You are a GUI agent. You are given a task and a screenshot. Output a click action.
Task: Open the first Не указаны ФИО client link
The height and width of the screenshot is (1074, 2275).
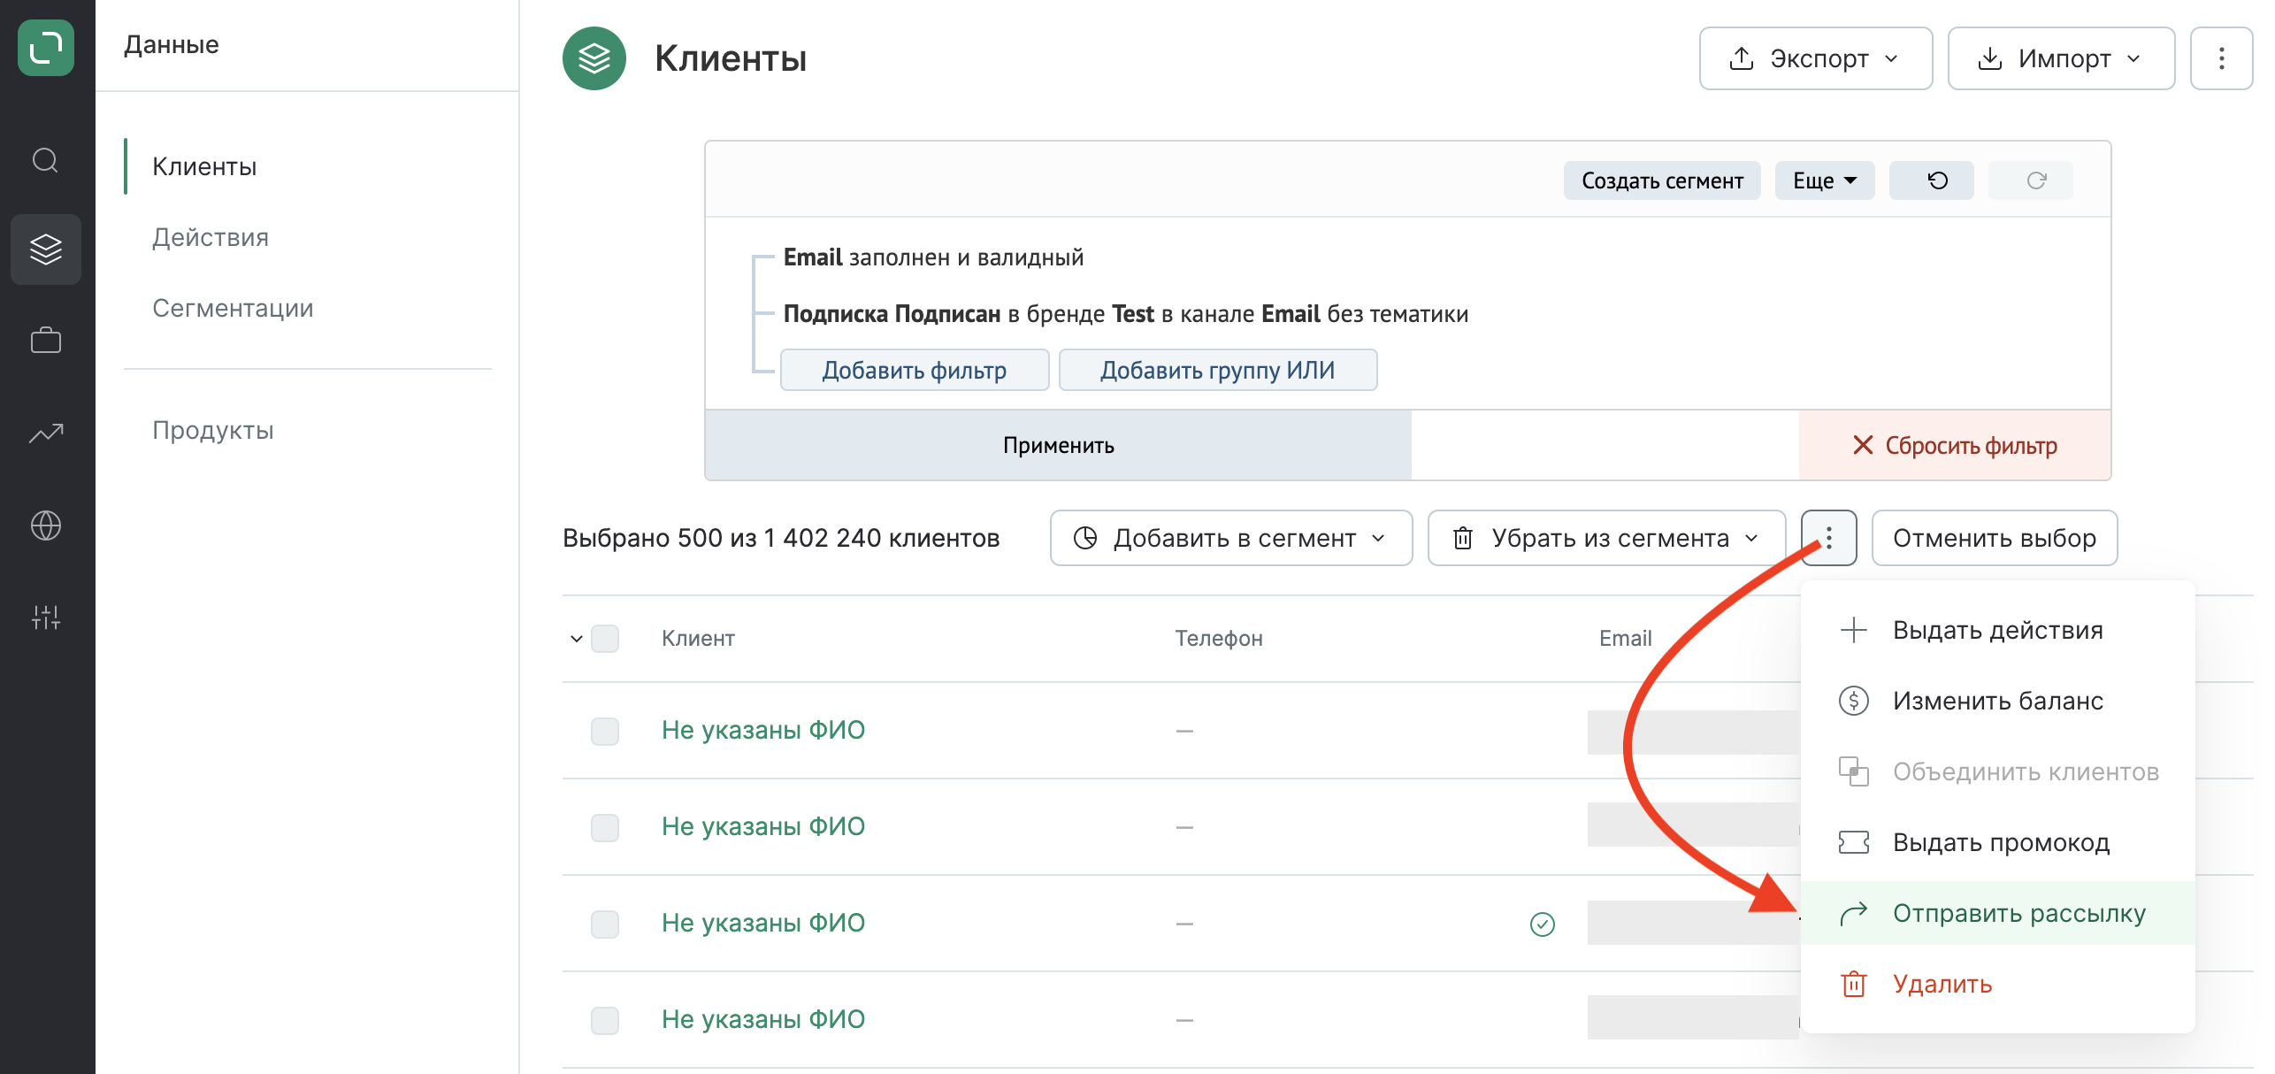(763, 730)
